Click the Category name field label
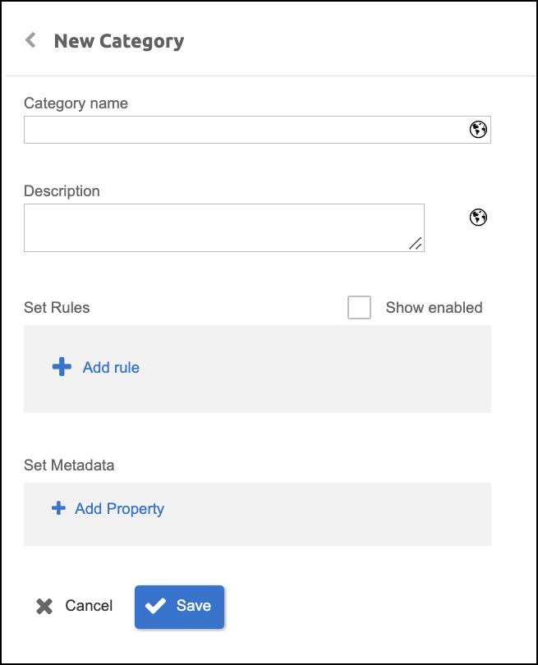This screenshot has height=665, width=538. tap(76, 103)
